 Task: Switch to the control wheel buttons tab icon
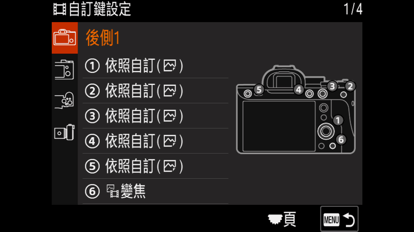[x=64, y=100]
